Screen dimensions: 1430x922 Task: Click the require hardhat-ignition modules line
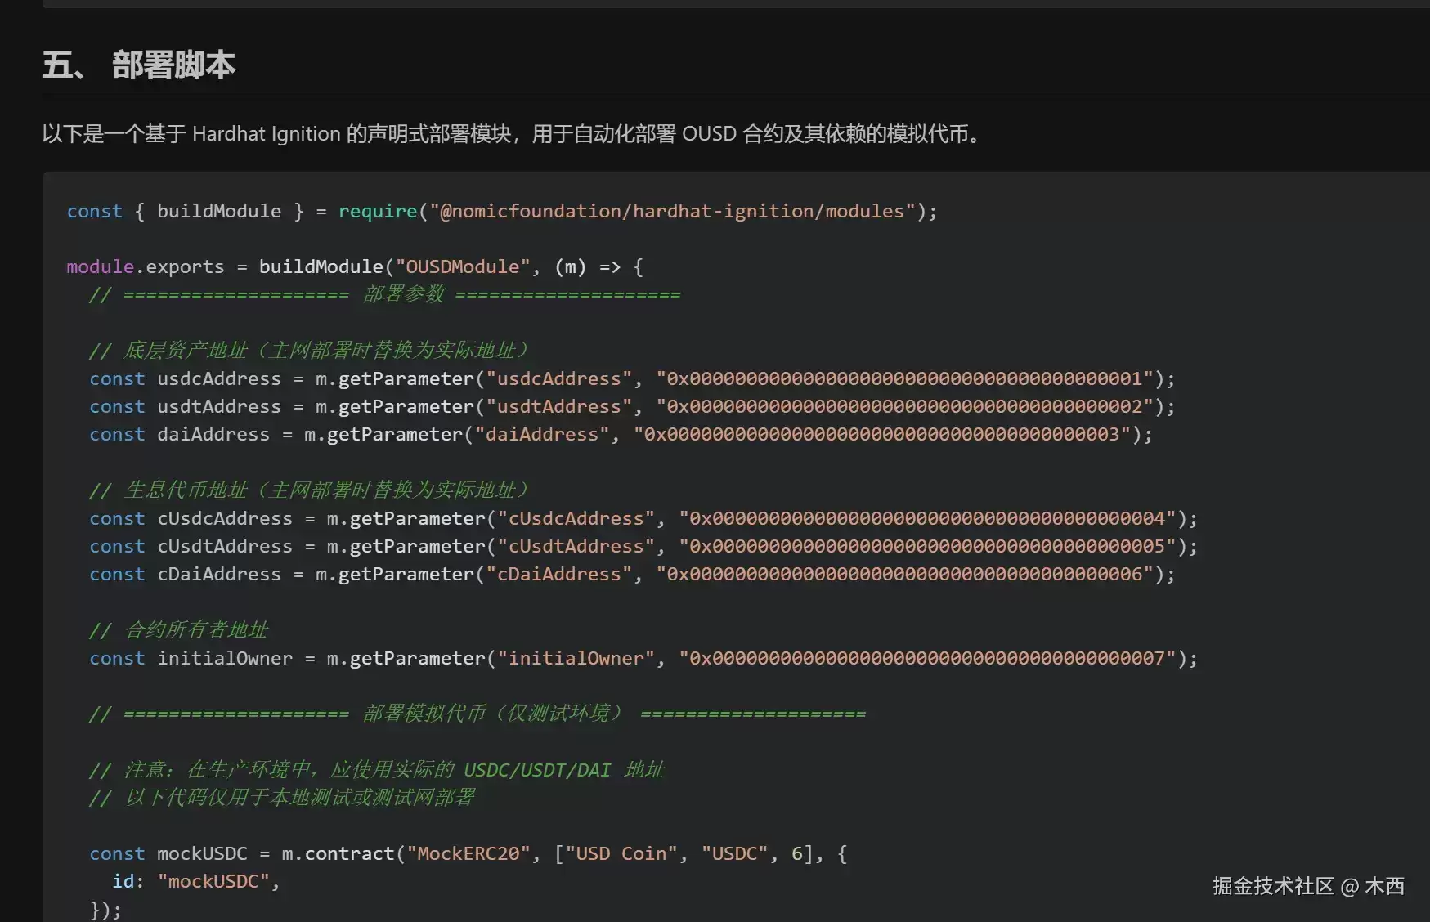(502, 211)
